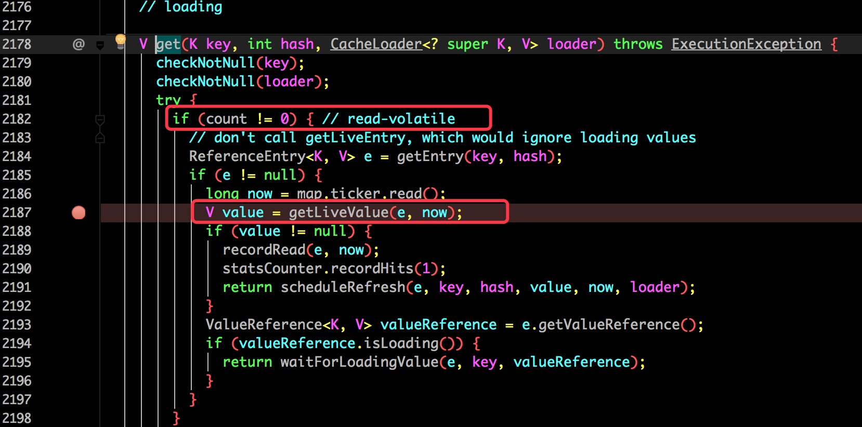Remove the red breakpoint on line 2187
The height and width of the screenshot is (427, 862).
79,212
